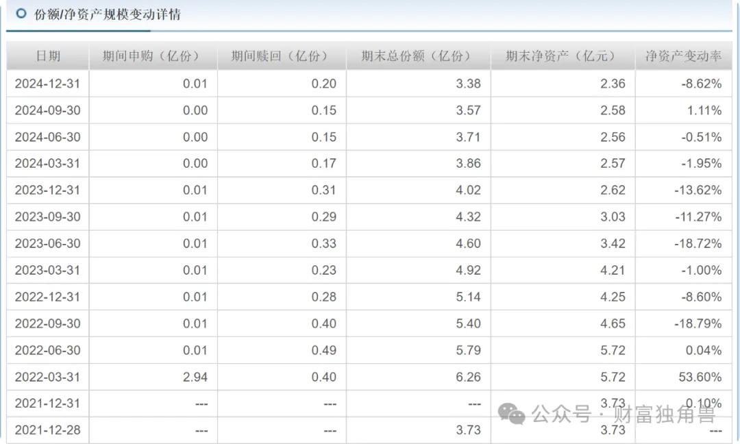Click the 期末总份额（亿份） column header

point(418,56)
